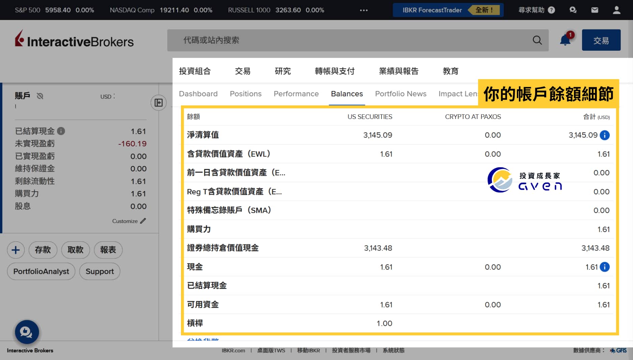Open the 轉帳與支付 menu
This screenshot has width=633, height=360.
[335, 71]
